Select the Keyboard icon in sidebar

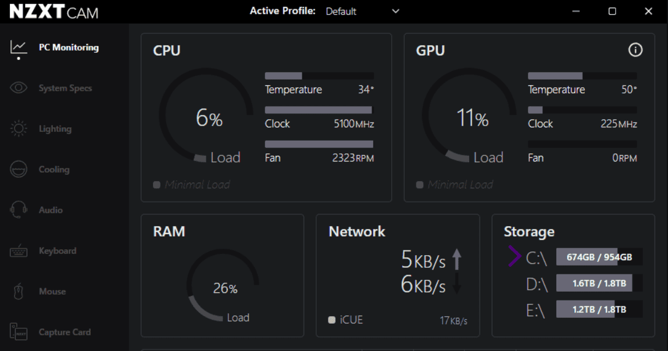19,251
